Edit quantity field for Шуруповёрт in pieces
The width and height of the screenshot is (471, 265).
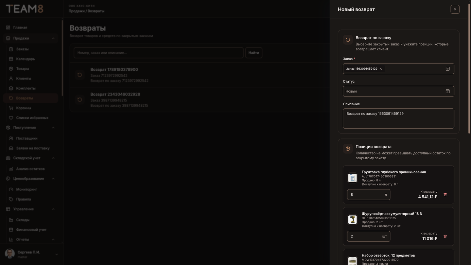(369, 236)
